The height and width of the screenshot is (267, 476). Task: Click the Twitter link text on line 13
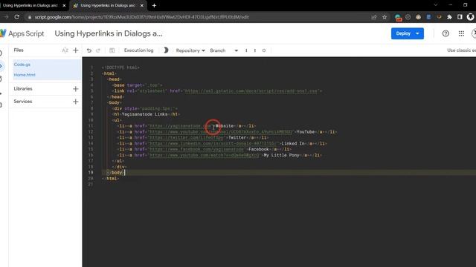[237, 137]
